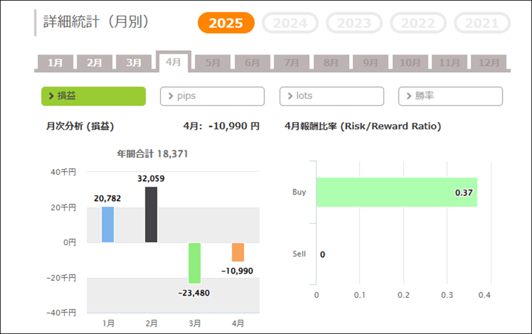The height and width of the screenshot is (334, 532).
Task: Click the green Buy 0.37 bar
Action: point(396,192)
